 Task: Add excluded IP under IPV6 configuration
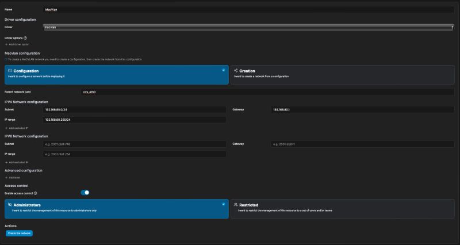click(x=17, y=163)
